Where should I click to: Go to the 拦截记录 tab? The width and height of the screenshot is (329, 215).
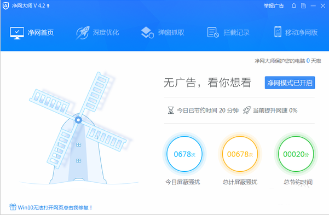pos(228,32)
